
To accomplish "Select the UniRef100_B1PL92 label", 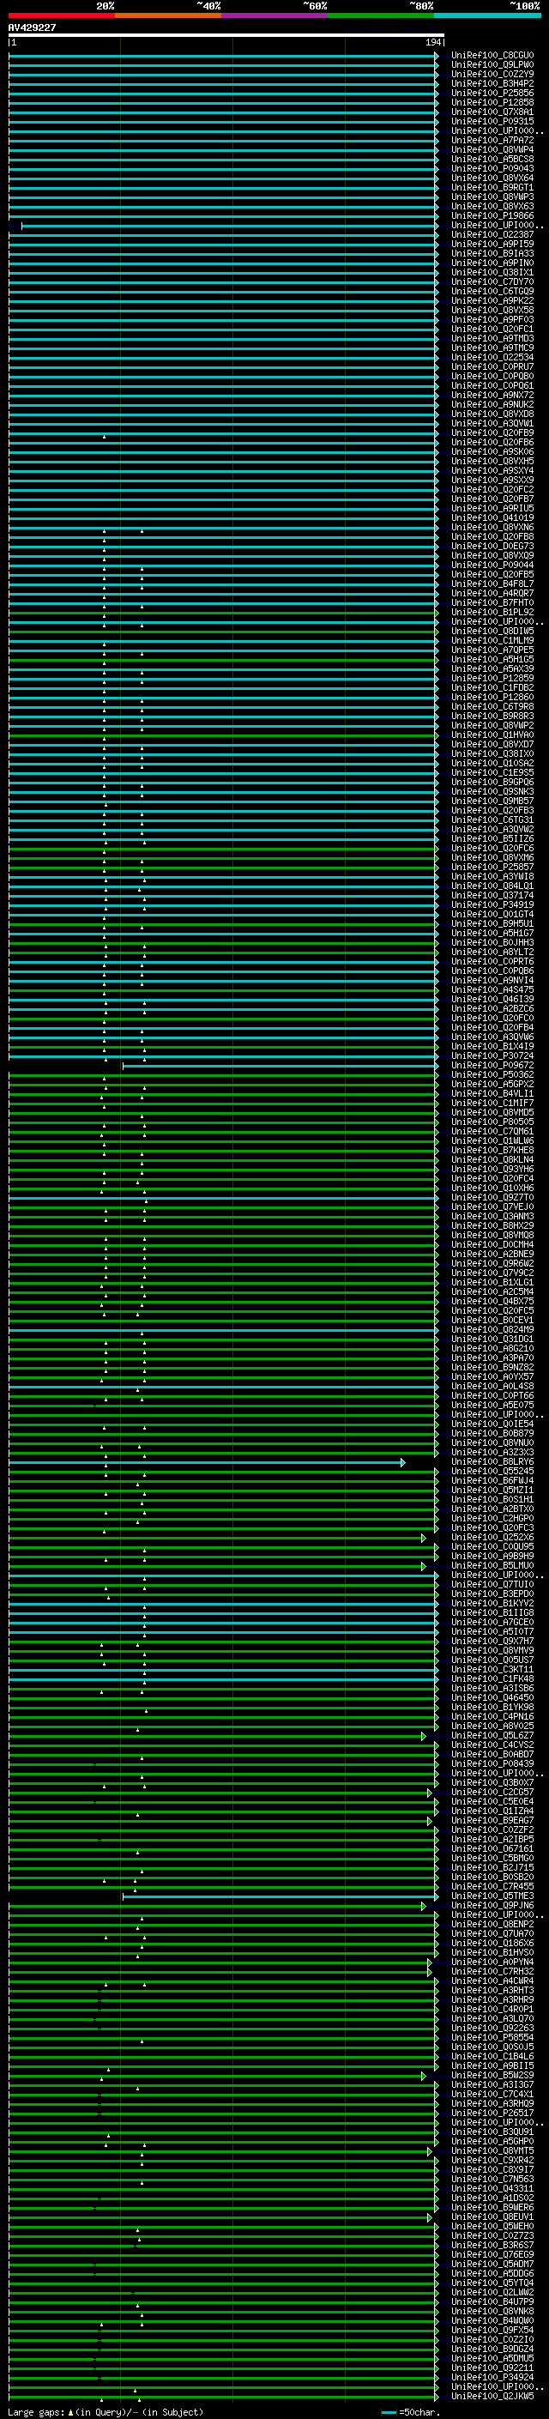I will coord(492,613).
